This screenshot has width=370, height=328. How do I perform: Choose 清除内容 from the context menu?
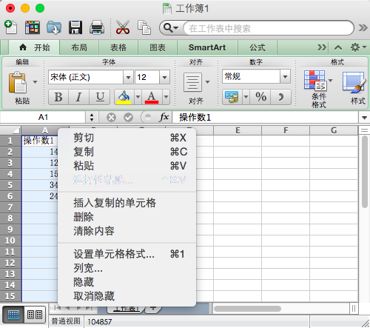(127, 231)
